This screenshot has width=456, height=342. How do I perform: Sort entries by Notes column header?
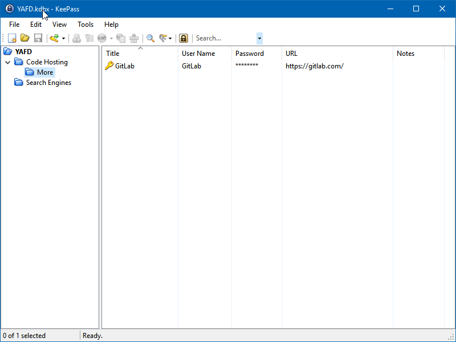click(418, 54)
